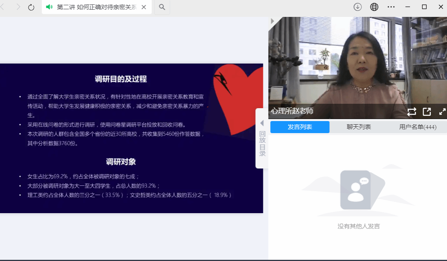Screen dimensions: 447x261
Task: Pop out the teacher video window
Action: [427, 112]
